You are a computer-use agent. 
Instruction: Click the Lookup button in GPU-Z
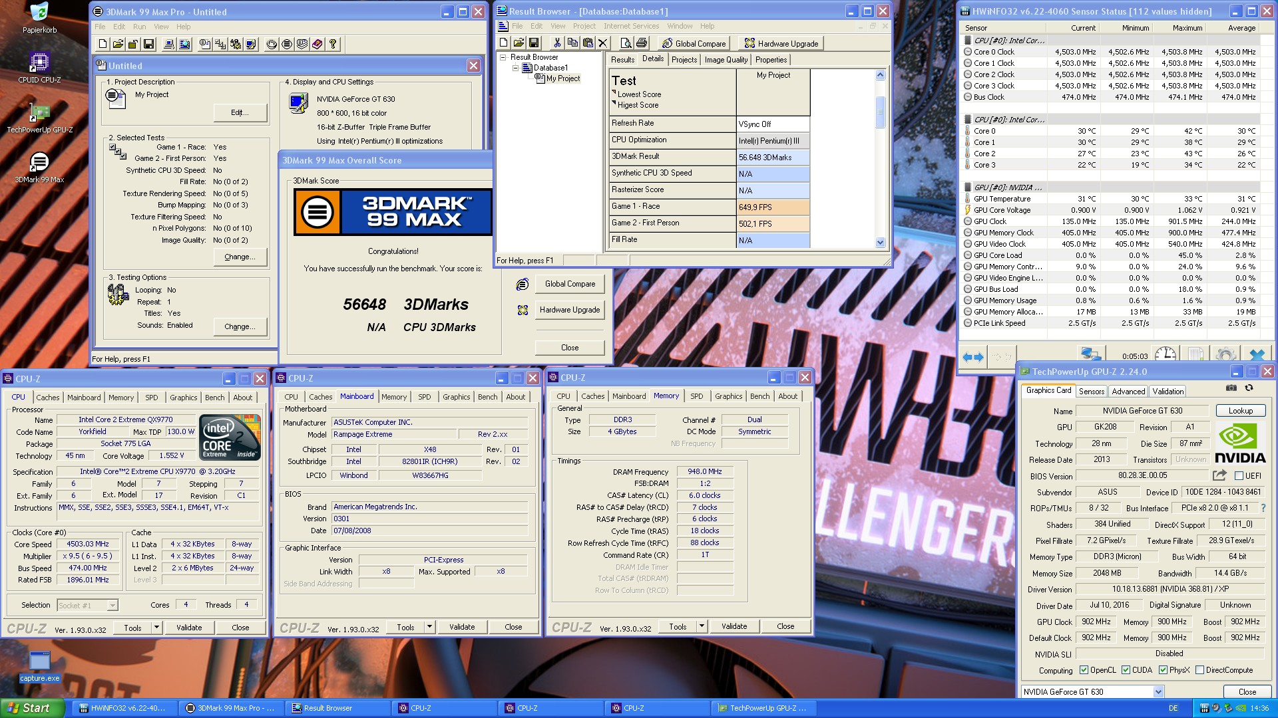[x=1240, y=411]
